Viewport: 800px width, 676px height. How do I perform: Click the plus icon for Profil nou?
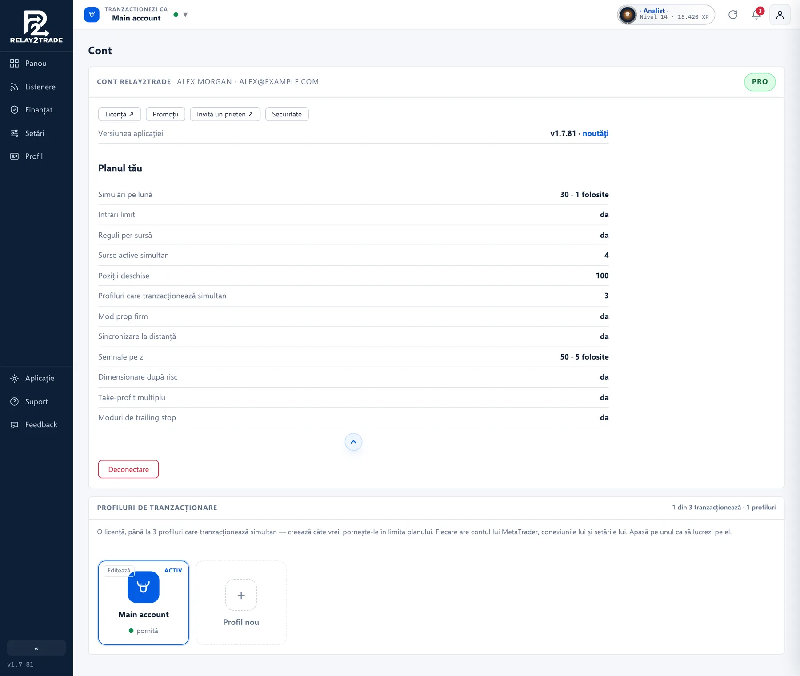tap(241, 595)
